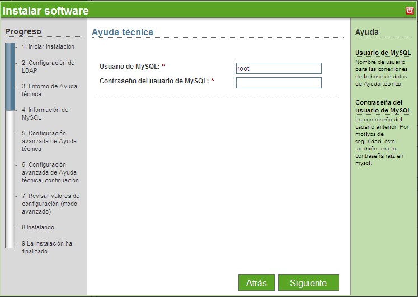Select step 7. Revisar valores de configuración

coord(51,204)
